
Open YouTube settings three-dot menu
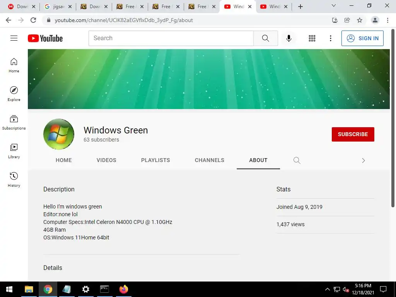(x=330, y=38)
